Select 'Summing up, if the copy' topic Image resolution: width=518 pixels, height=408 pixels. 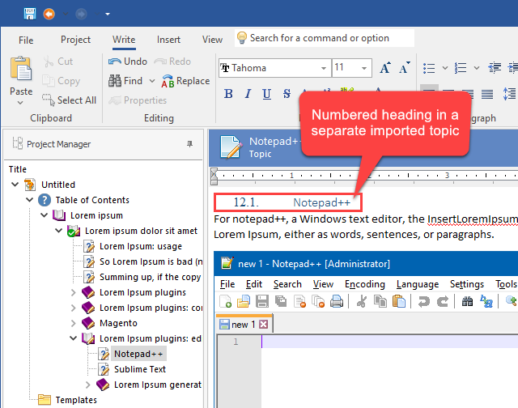click(150, 277)
